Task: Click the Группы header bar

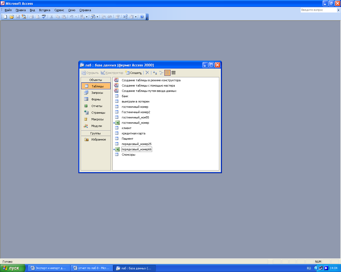Action: tap(96, 133)
